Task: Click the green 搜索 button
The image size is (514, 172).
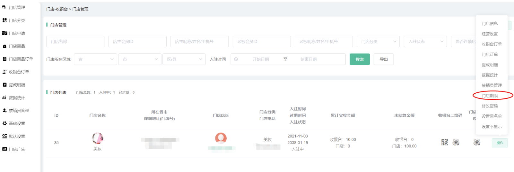Action: tap(360, 59)
